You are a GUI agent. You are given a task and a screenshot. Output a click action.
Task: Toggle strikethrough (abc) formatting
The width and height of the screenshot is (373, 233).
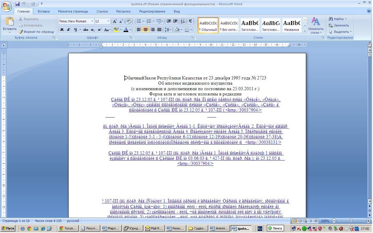85,30
